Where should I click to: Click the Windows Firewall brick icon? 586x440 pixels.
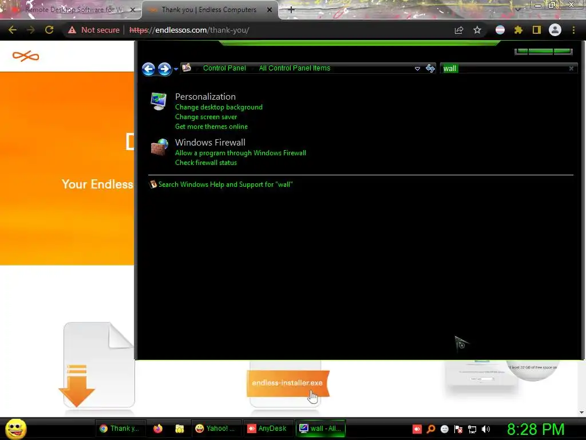159,147
